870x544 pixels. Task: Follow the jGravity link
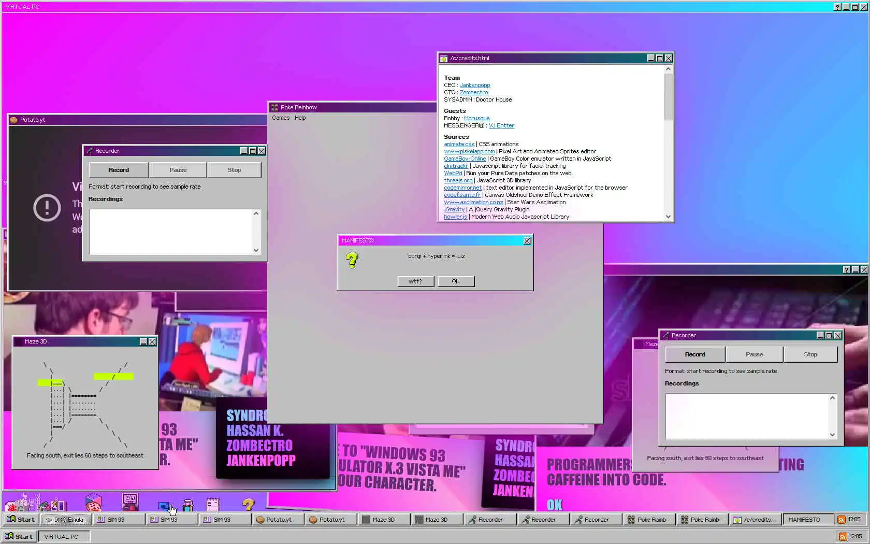(x=455, y=209)
